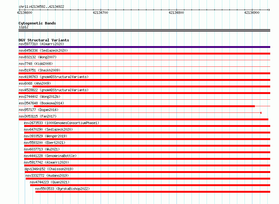The height and width of the screenshot is (204, 279).
Task: Click nsv6470290 (Sedlazeck2020) label
Action: click(x=48, y=129)
